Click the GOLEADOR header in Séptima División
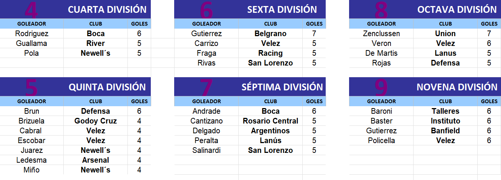501x180 pixels. (x=206, y=101)
